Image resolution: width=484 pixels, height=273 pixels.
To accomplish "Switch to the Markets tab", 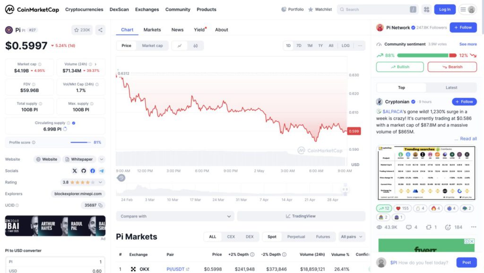I will [x=152, y=30].
